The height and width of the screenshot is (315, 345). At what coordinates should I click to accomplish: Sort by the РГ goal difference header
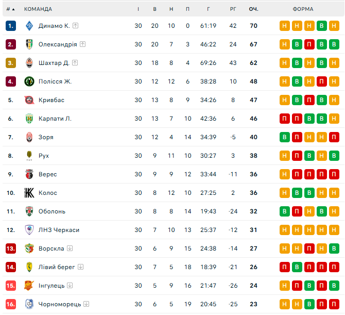[233, 9]
